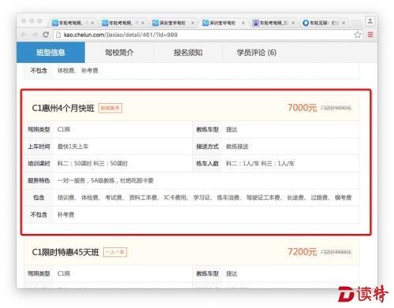The height and width of the screenshot is (308, 394).
Task: Open the Chrome hamburger menu
Action: (370, 35)
